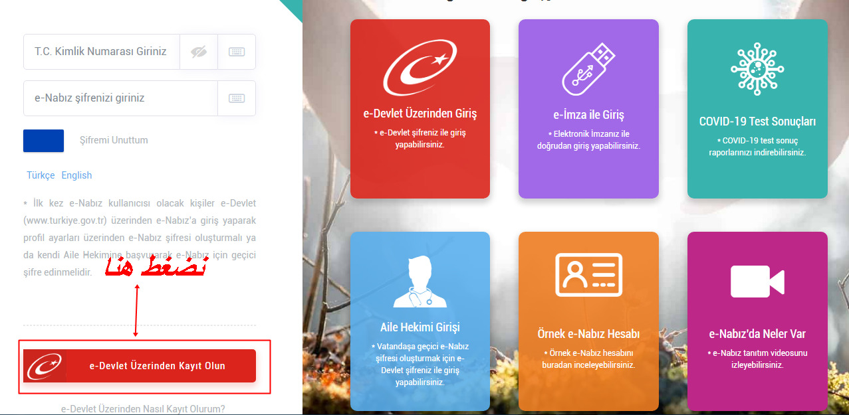849x415 pixels.
Task: Select e-Nabız'da Neler Var card title
Action: [x=757, y=334]
